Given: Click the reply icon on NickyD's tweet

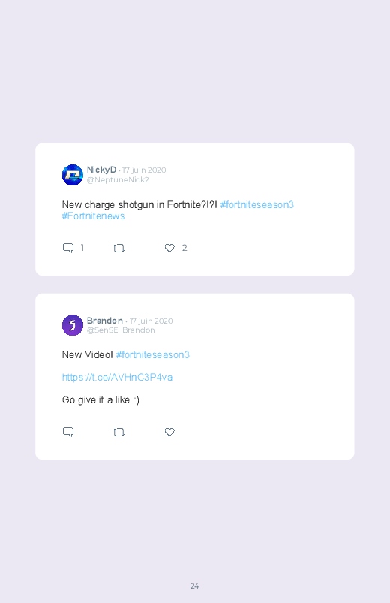Looking at the screenshot, I should pyautogui.click(x=68, y=248).
